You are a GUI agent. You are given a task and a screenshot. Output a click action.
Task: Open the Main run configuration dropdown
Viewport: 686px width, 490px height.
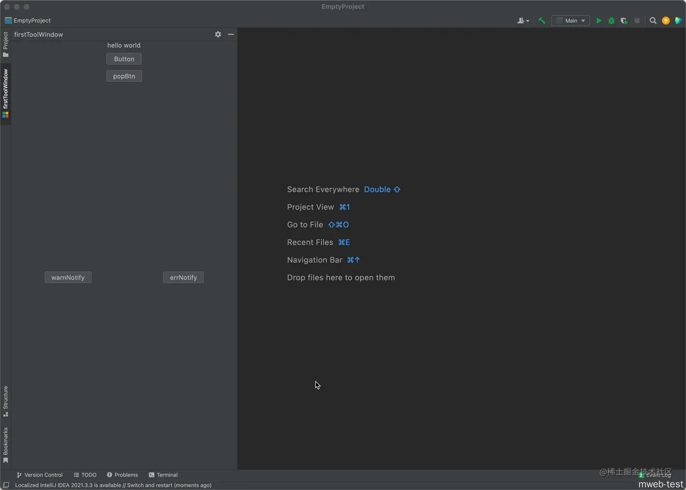[570, 20]
